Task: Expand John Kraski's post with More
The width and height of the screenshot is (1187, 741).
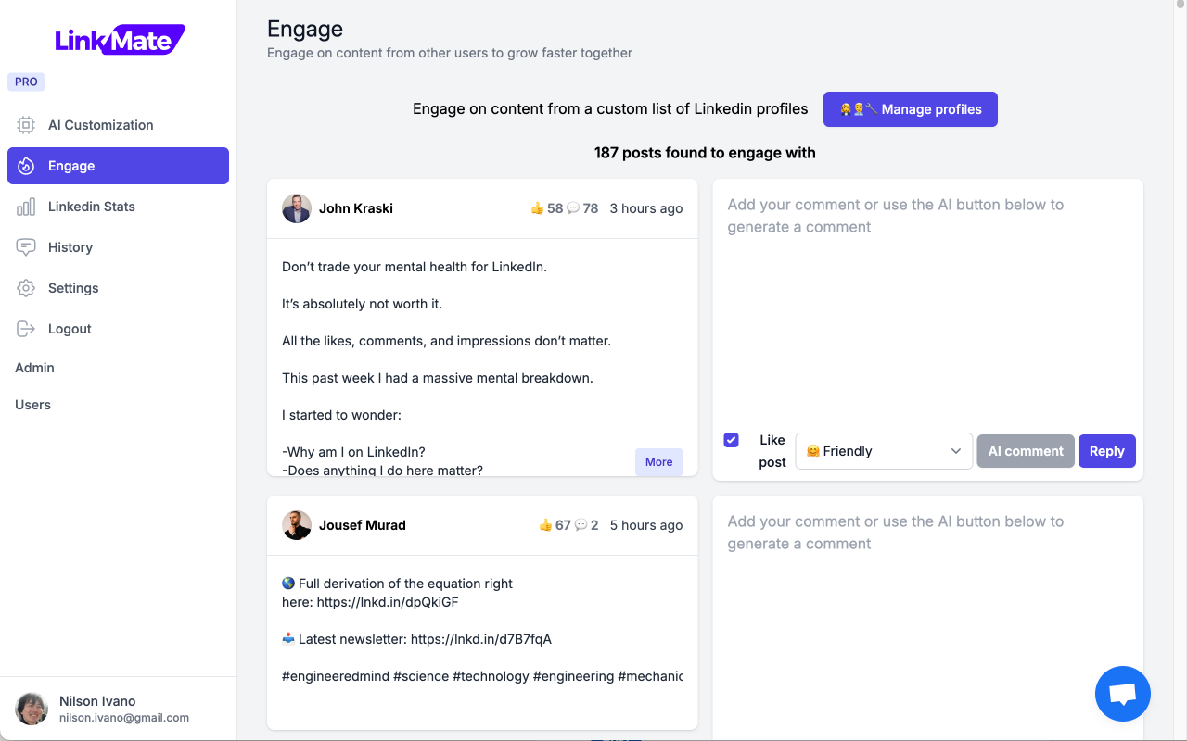Action: pyautogui.click(x=658, y=461)
